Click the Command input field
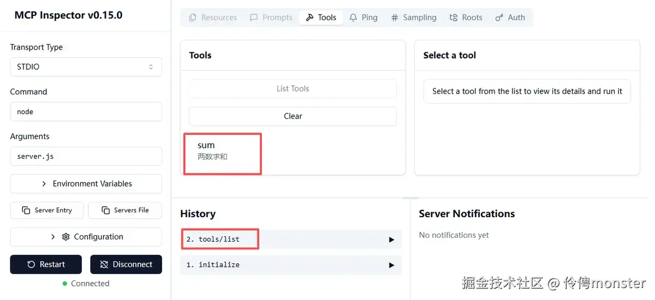 [x=86, y=112]
